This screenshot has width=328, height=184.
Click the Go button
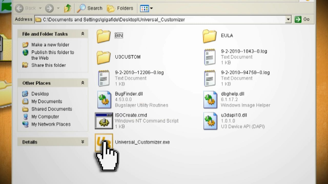coord(302,19)
